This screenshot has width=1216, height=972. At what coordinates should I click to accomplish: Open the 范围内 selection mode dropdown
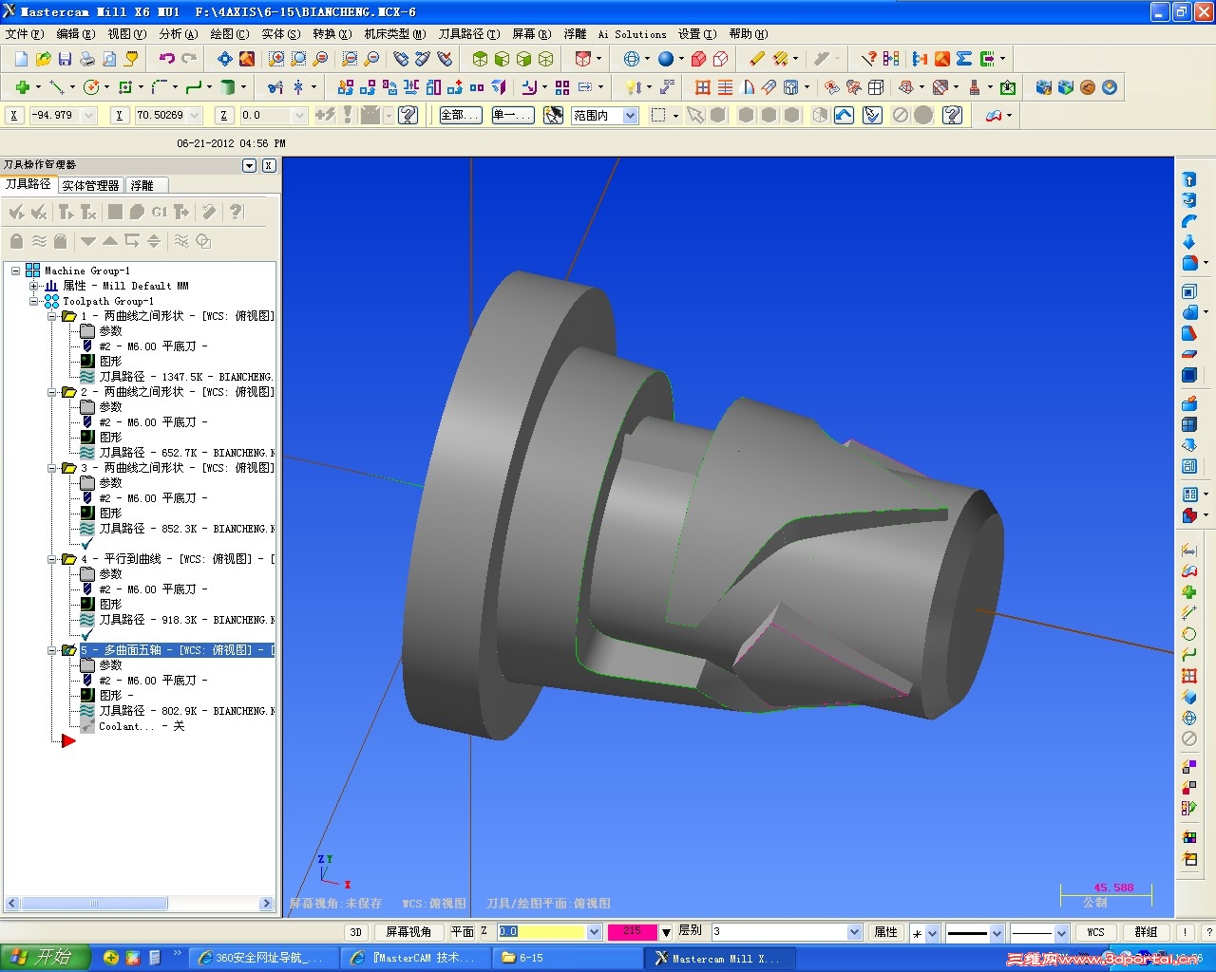click(630, 115)
